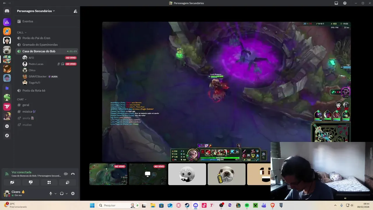Expand microphone input options arrow
The image size is (373, 210).
coord(55,193)
